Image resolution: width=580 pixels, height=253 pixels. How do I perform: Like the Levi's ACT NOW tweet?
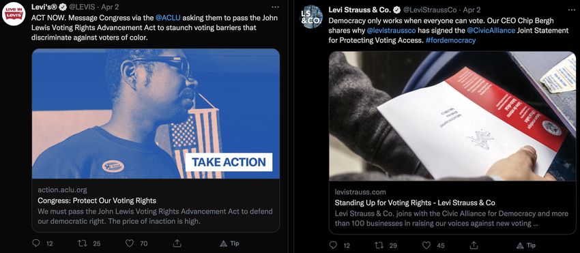point(130,243)
